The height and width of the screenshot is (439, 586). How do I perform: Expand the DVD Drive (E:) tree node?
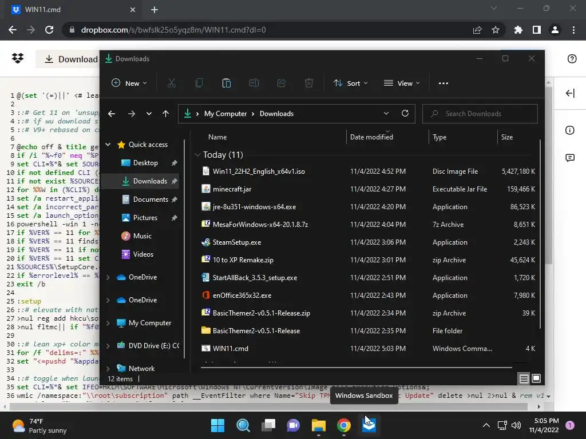108,346
